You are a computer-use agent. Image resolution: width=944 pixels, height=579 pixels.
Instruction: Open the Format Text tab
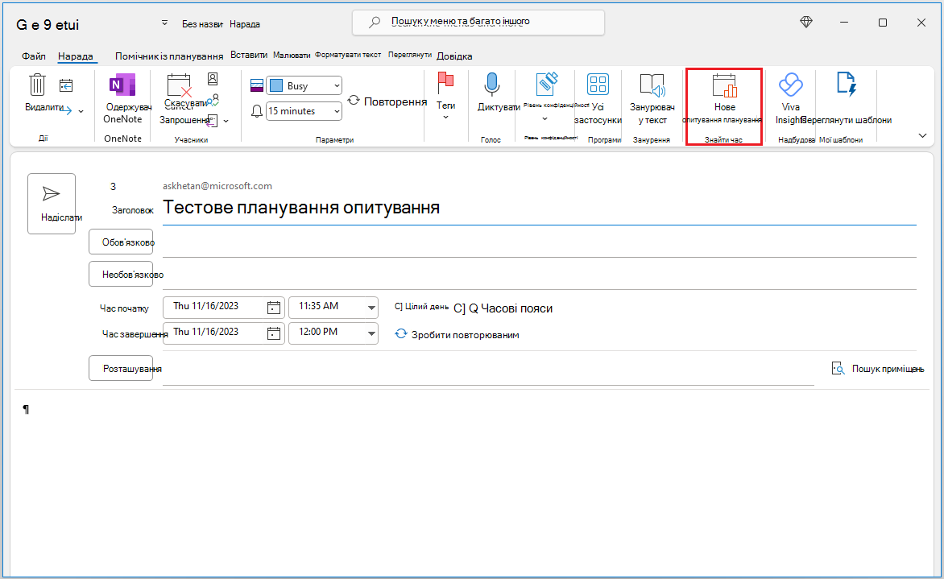click(348, 55)
